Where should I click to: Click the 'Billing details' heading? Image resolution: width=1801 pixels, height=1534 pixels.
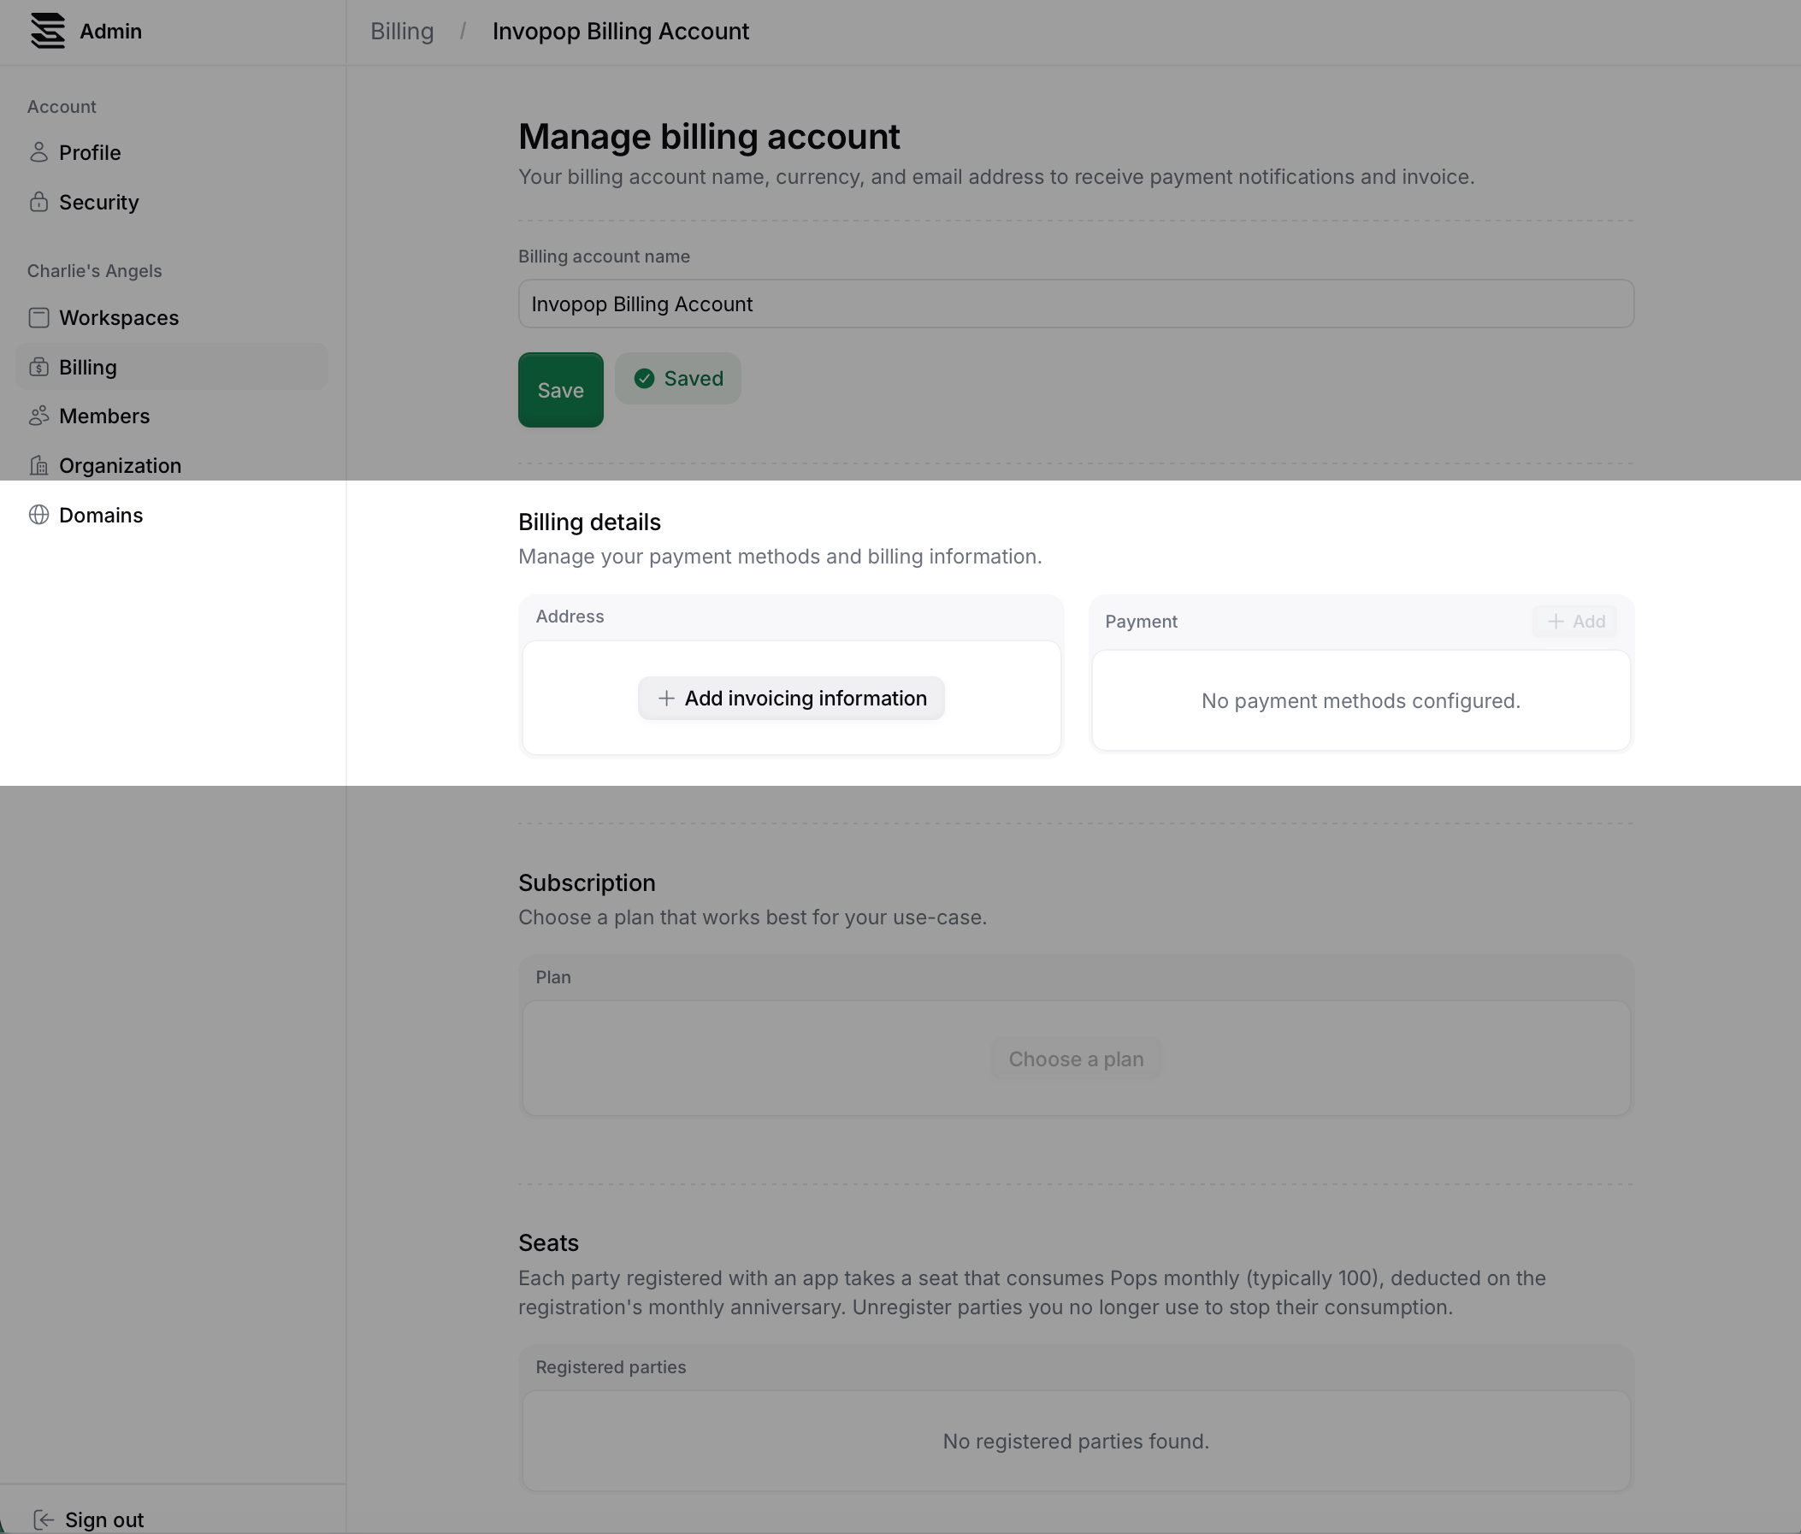click(589, 522)
